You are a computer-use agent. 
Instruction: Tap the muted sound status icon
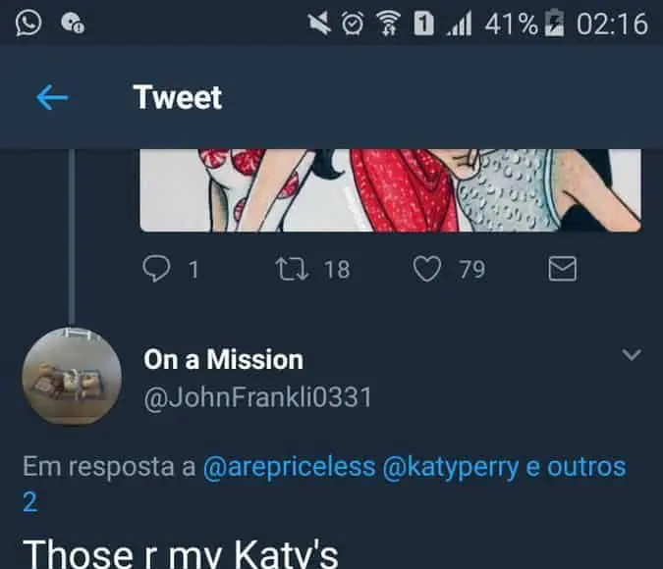point(320,24)
